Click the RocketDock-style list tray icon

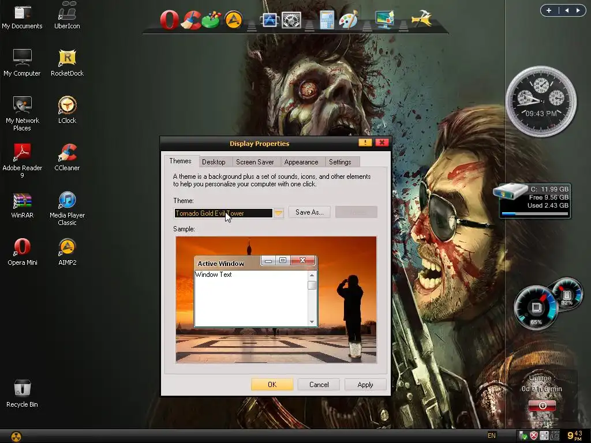pyautogui.click(x=544, y=436)
